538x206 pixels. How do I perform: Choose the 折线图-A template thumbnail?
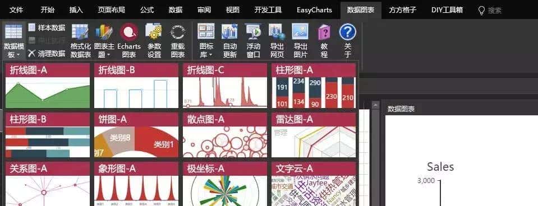point(48,86)
